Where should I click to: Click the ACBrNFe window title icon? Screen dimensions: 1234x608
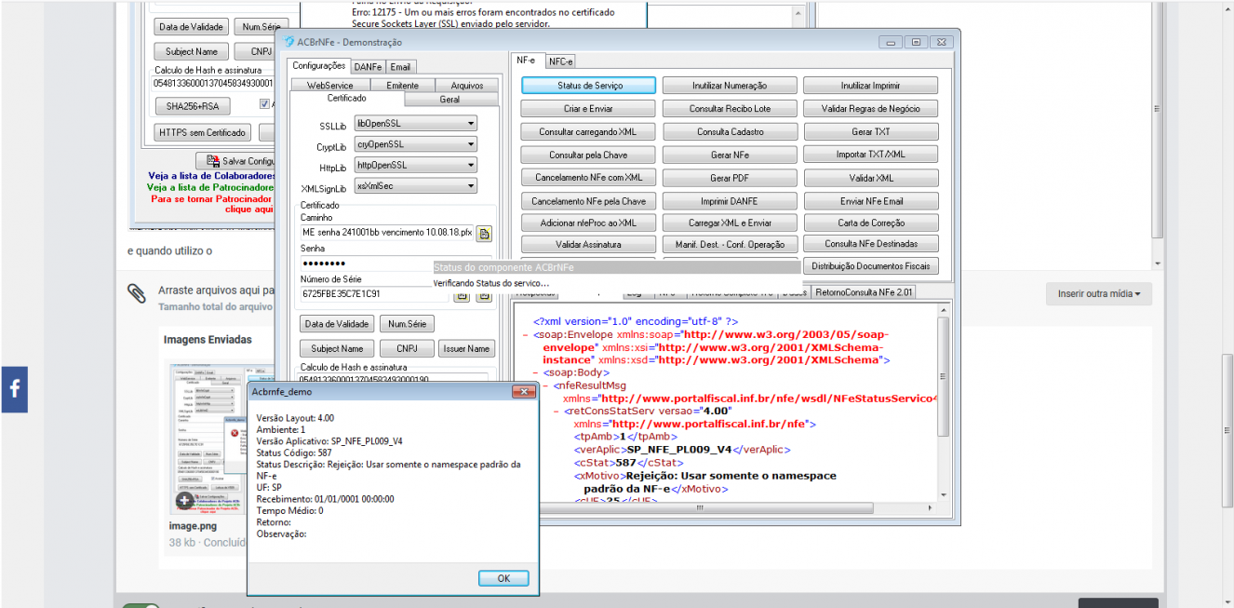[x=289, y=42]
